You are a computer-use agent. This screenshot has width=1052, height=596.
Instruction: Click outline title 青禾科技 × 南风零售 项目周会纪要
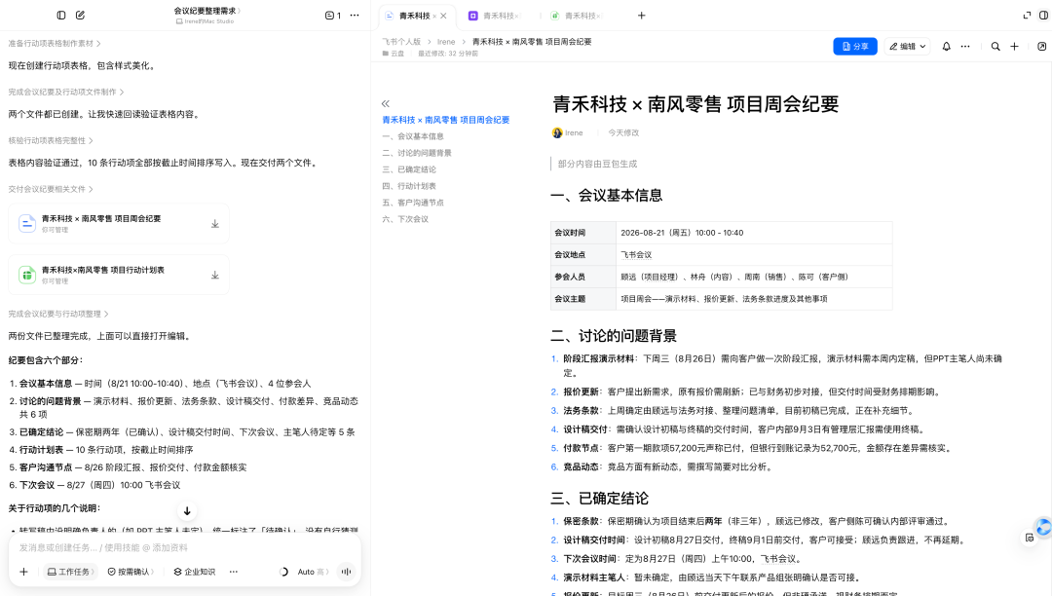[x=446, y=120]
